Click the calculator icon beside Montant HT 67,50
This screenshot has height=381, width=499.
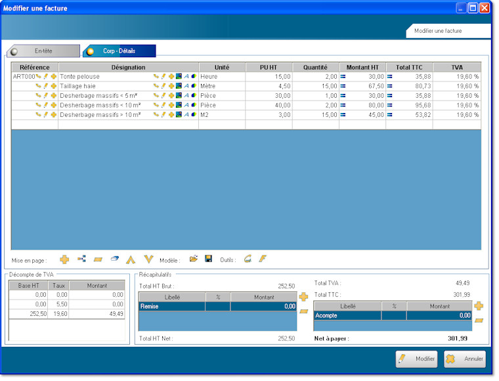coord(342,86)
